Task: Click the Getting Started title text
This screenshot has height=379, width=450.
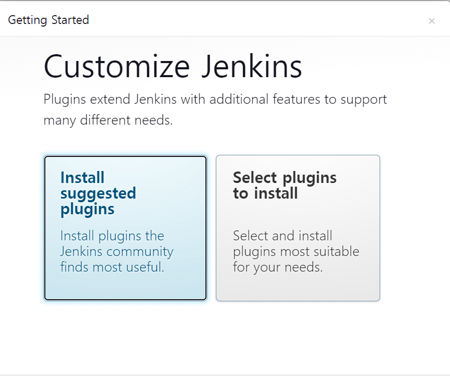Action: [48, 20]
